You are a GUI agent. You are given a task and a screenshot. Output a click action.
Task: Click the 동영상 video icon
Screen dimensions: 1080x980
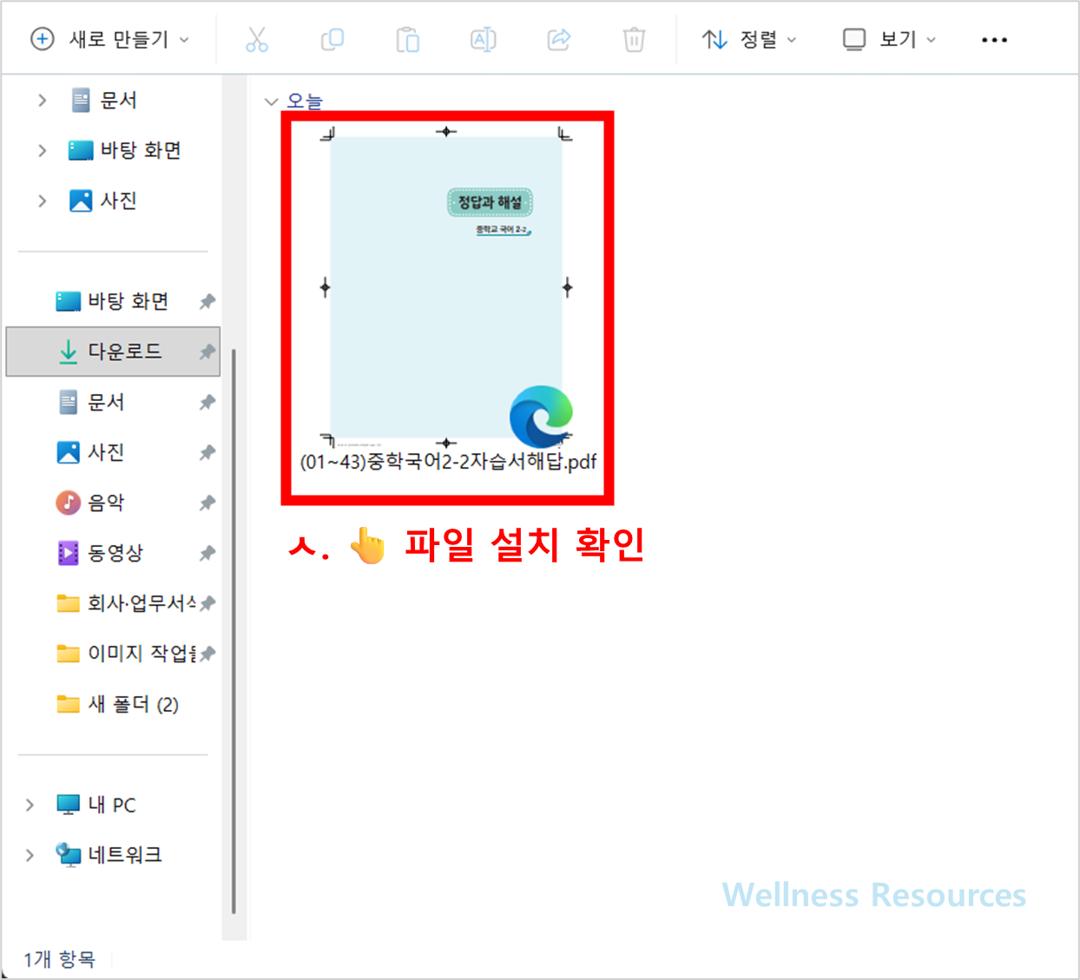69,553
